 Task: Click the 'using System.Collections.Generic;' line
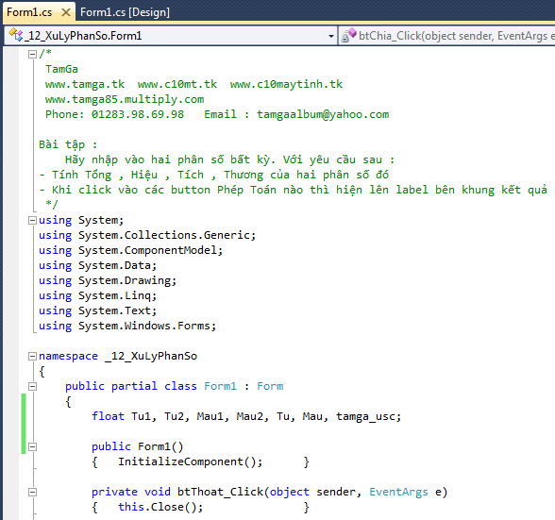147,235
